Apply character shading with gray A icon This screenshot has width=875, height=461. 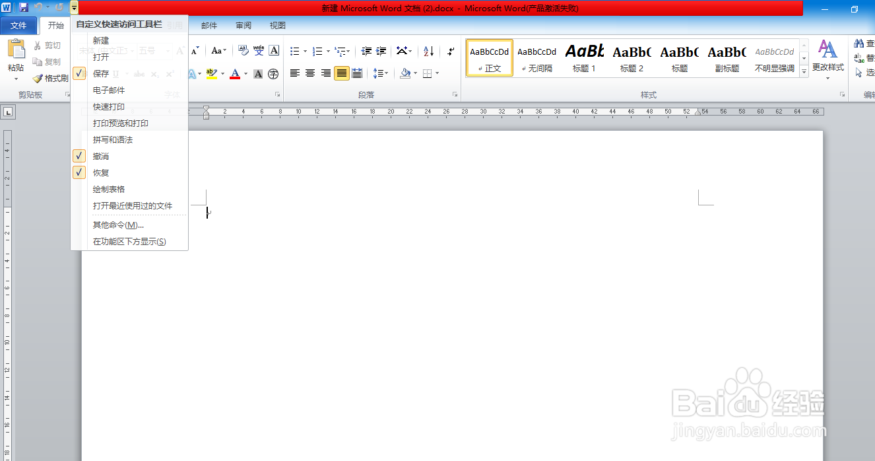pos(258,73)
